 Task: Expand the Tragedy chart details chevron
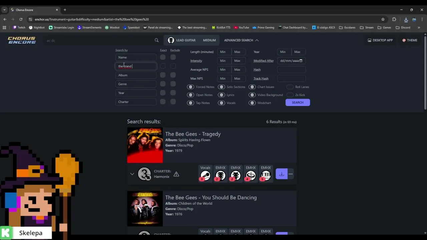click(x=132, y=174)
